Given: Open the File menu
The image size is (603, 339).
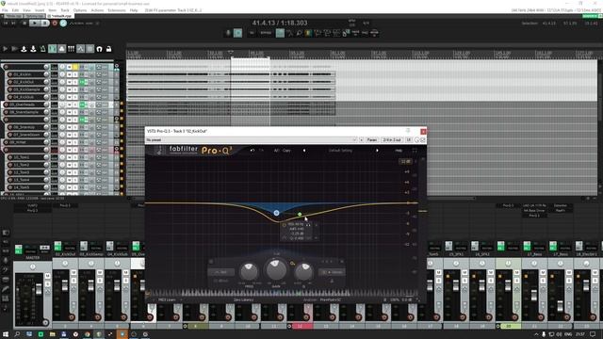Looking at the screenshot, I should pos(5,10).
